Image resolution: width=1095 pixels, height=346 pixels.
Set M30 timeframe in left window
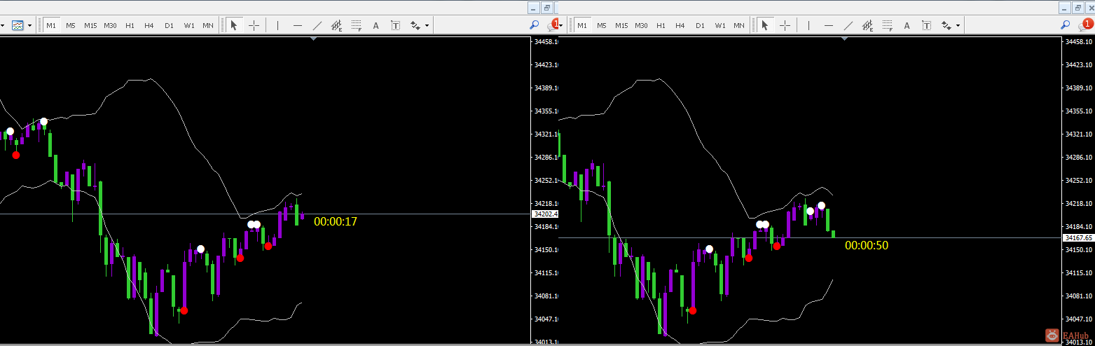click(x=110, y=25)
